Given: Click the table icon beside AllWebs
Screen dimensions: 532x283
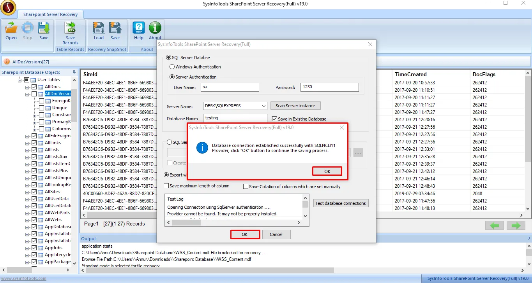Looking at the screenshot, I should 41,220.
